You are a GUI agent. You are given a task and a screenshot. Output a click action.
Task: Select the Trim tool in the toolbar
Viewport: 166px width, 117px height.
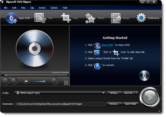click(40, 18)
